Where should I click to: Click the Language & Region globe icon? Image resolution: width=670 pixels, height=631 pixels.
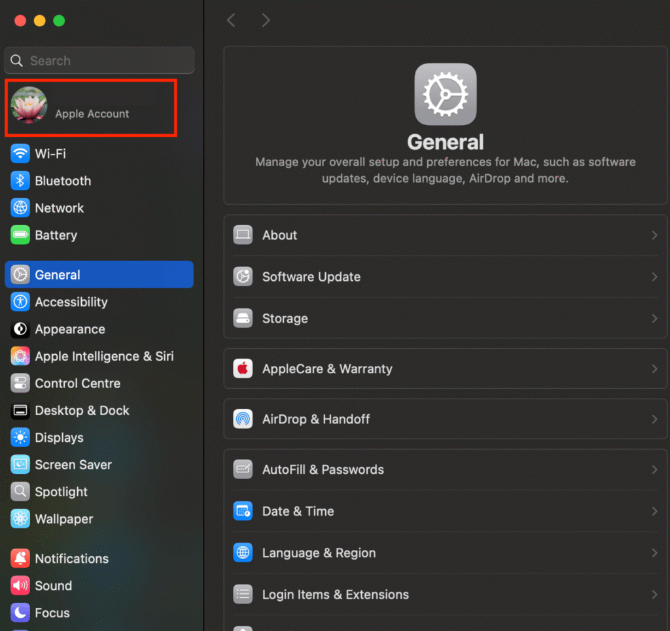coord(243,552)
